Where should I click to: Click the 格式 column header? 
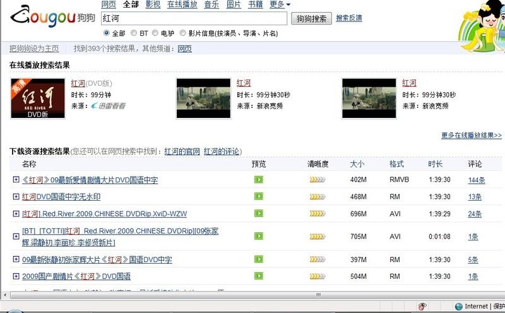tap(396, 164)
